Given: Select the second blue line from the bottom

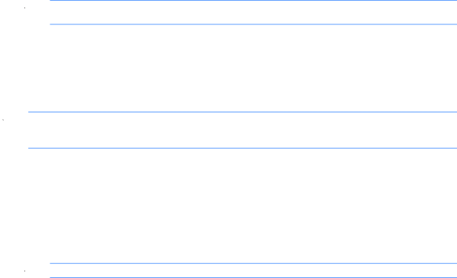Looking at the screenshot, I should tap(254, 263).
